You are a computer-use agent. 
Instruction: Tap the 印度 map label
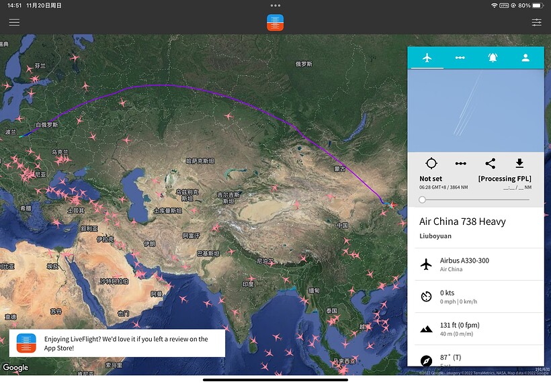248,284
